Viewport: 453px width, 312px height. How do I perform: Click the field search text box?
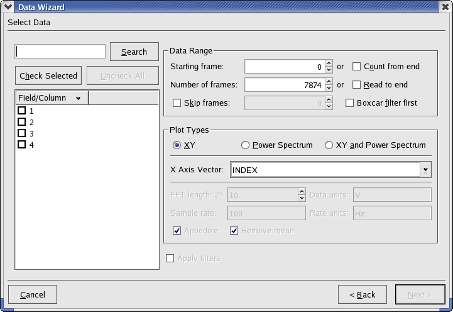click(x=60, y=52)
